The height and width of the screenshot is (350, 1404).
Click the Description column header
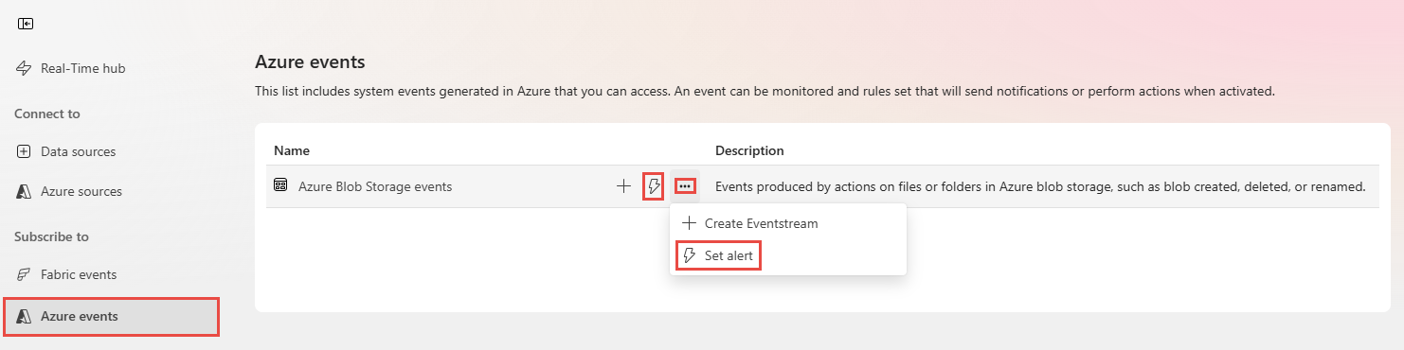point(749,150)
